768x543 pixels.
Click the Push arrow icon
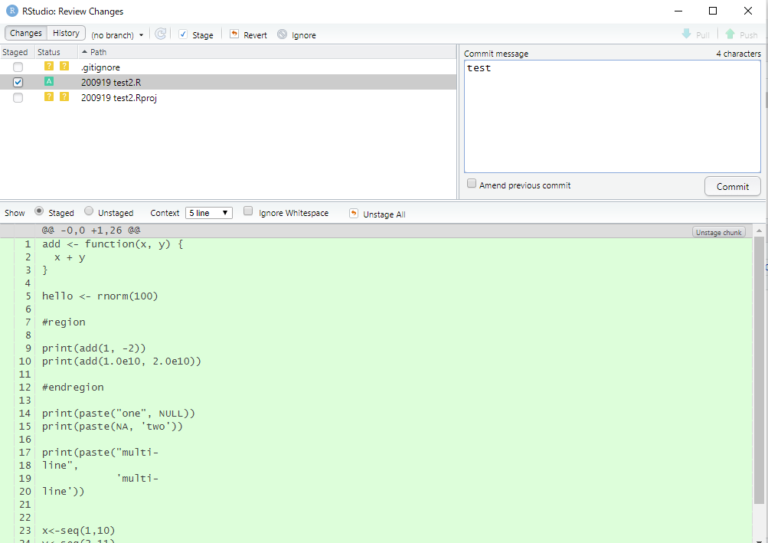click(x=730, y=34)
